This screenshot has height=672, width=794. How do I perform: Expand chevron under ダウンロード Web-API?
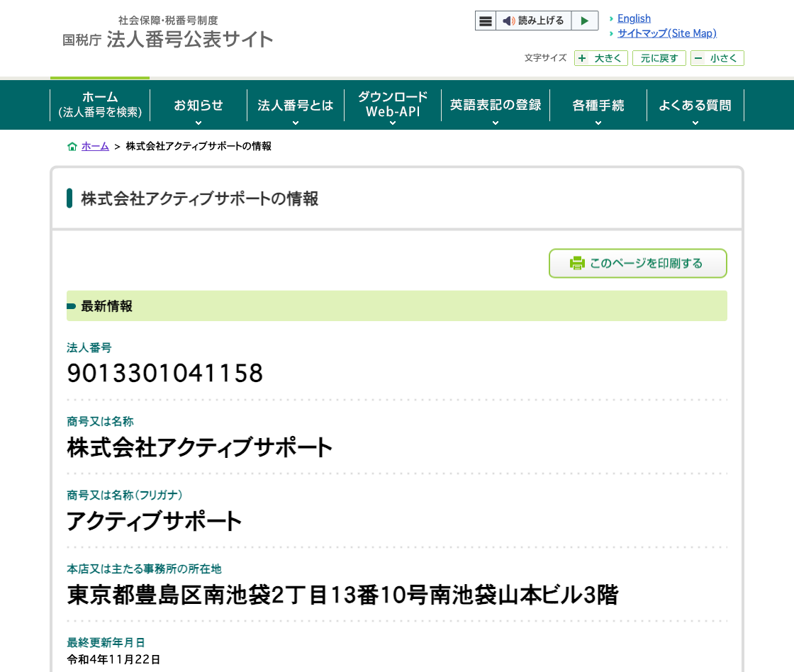pyautogui.click(x=393, y=123)
